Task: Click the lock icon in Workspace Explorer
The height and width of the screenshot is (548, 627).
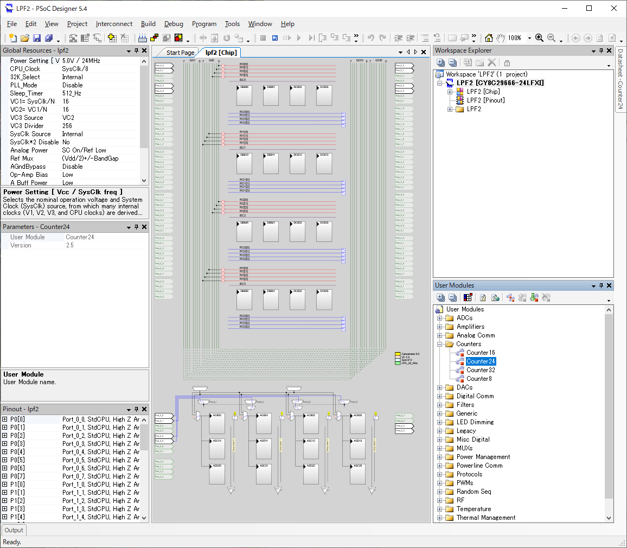Action: point(507,63)
